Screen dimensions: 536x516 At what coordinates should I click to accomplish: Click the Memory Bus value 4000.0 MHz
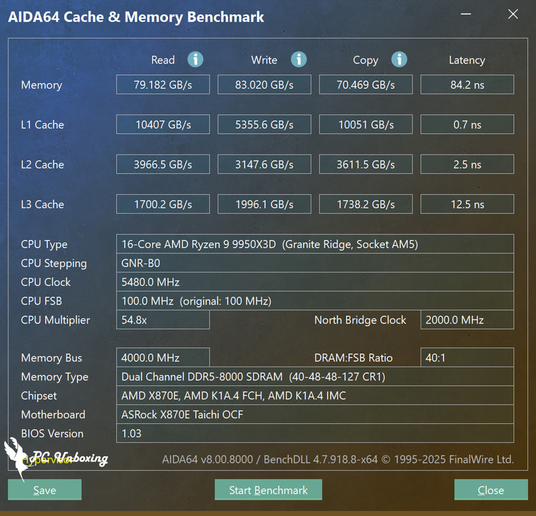click(x=163, y=358)
